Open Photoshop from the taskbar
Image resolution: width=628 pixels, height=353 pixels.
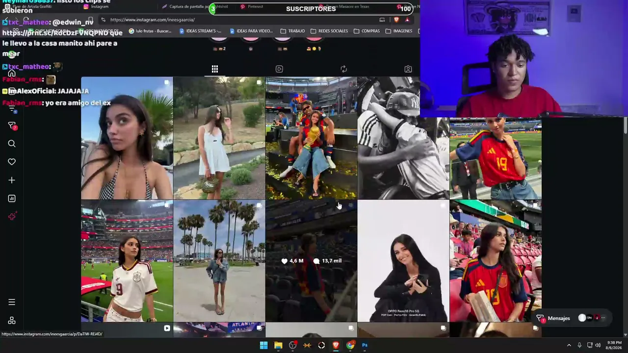click(x=365, y=345)
